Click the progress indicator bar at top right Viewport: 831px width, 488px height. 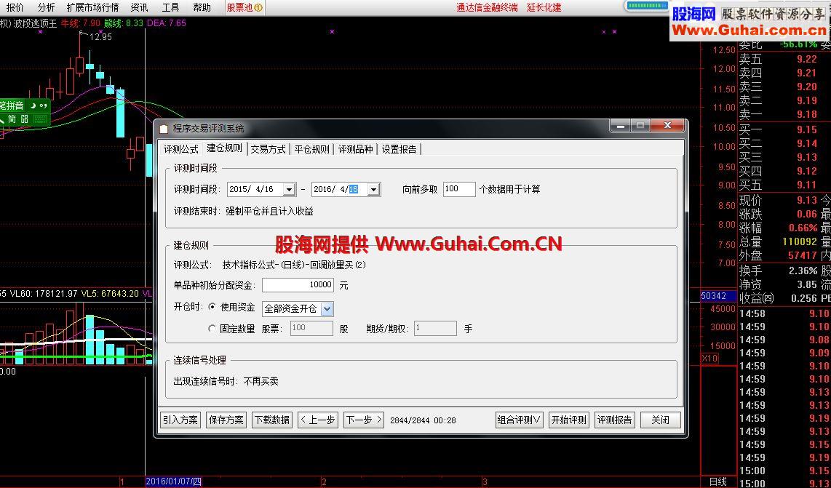(x=647, y=6)
